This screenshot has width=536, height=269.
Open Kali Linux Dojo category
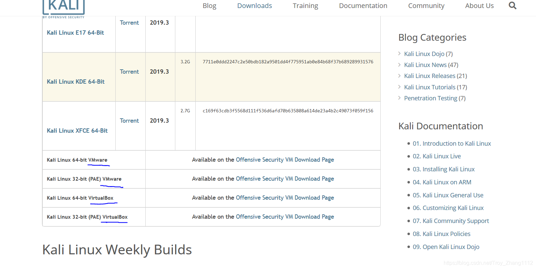(x=424, y=54)
